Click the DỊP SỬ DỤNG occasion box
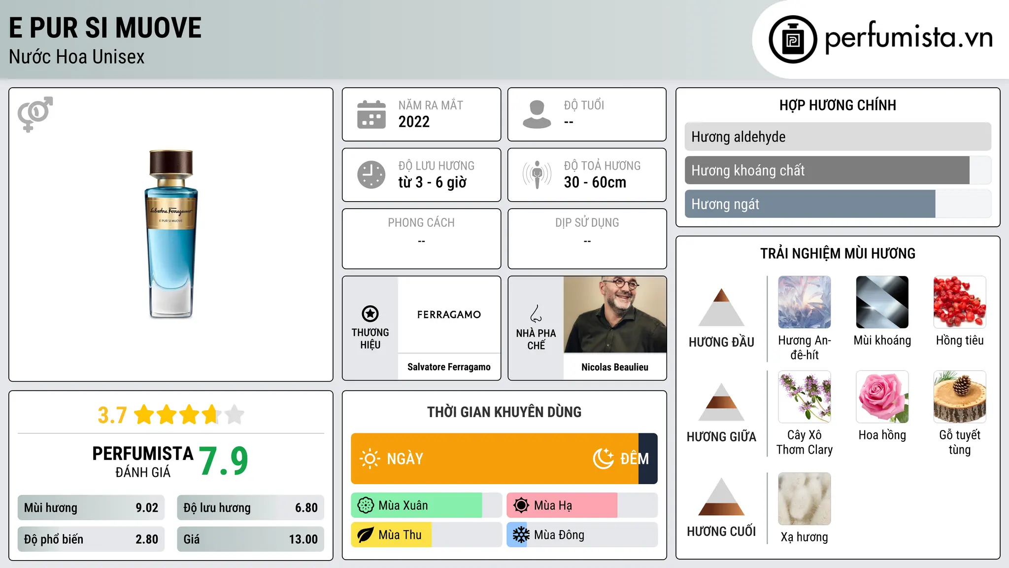Image resolution: width=1009 pixels, height=568 pixels. click(587, 239)
